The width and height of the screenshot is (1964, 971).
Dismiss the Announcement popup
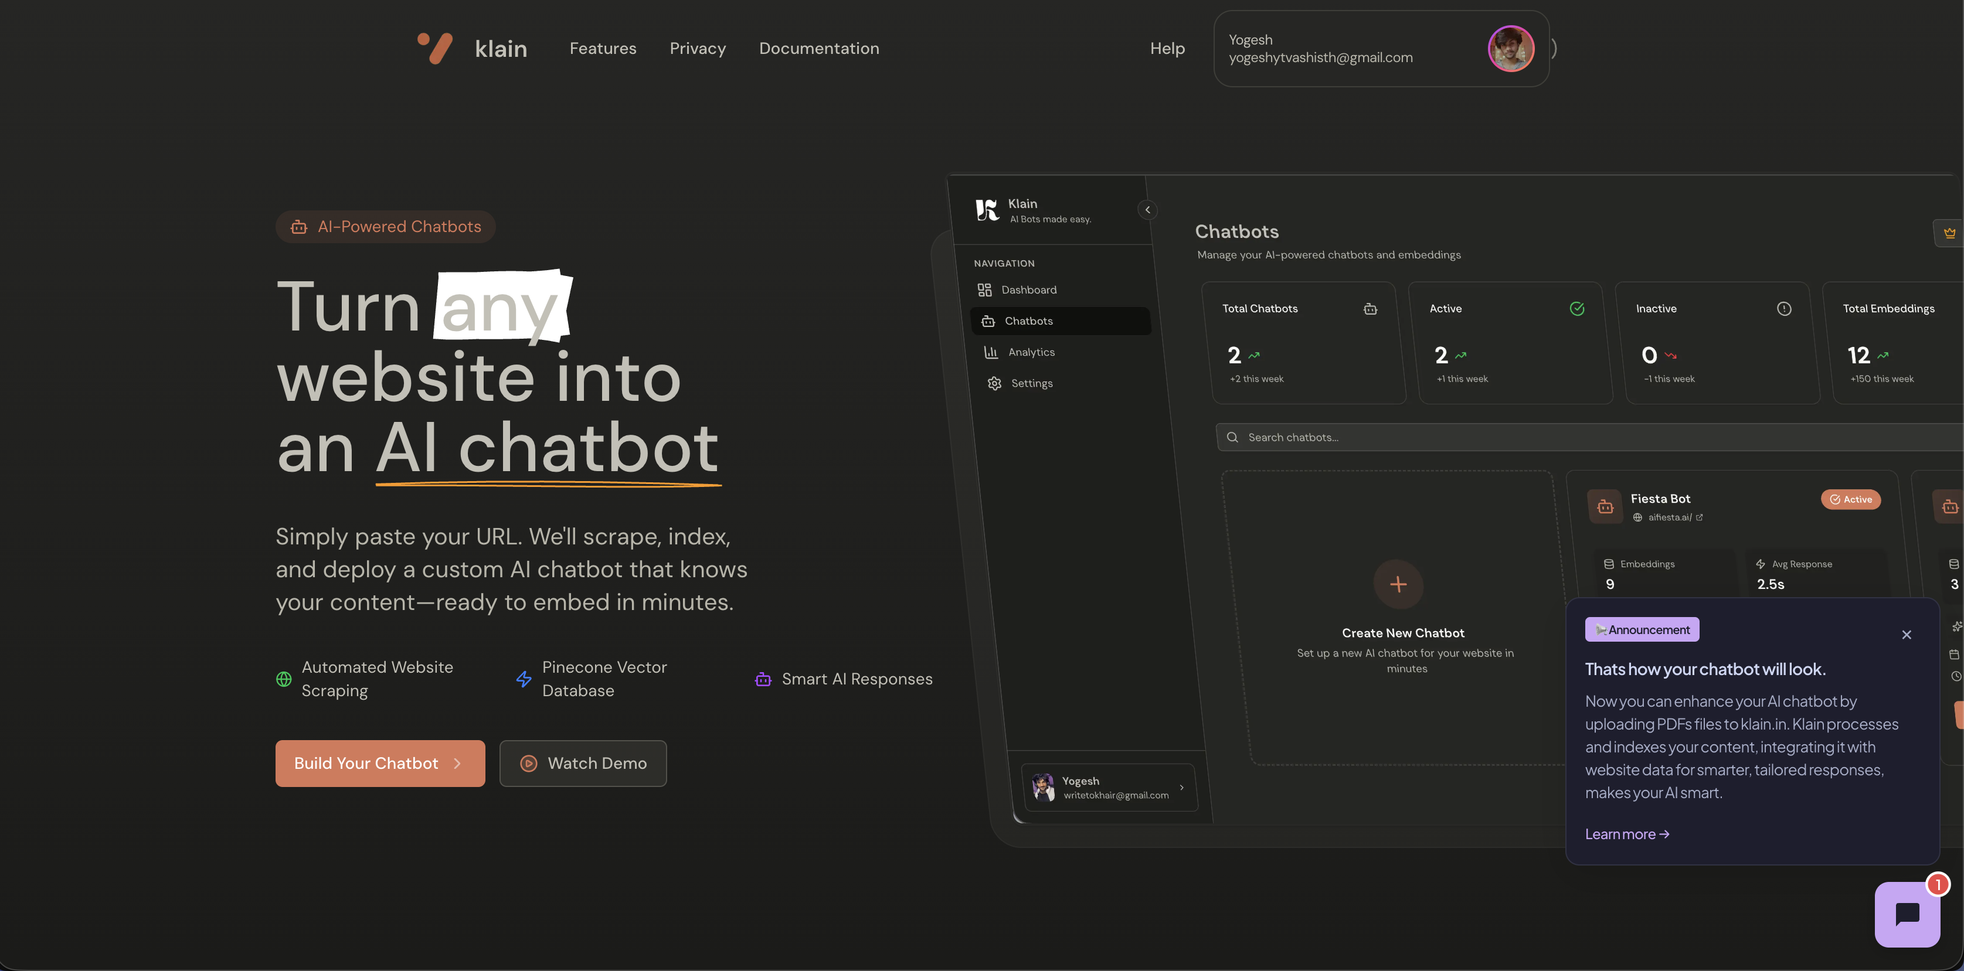point(1906,634)
